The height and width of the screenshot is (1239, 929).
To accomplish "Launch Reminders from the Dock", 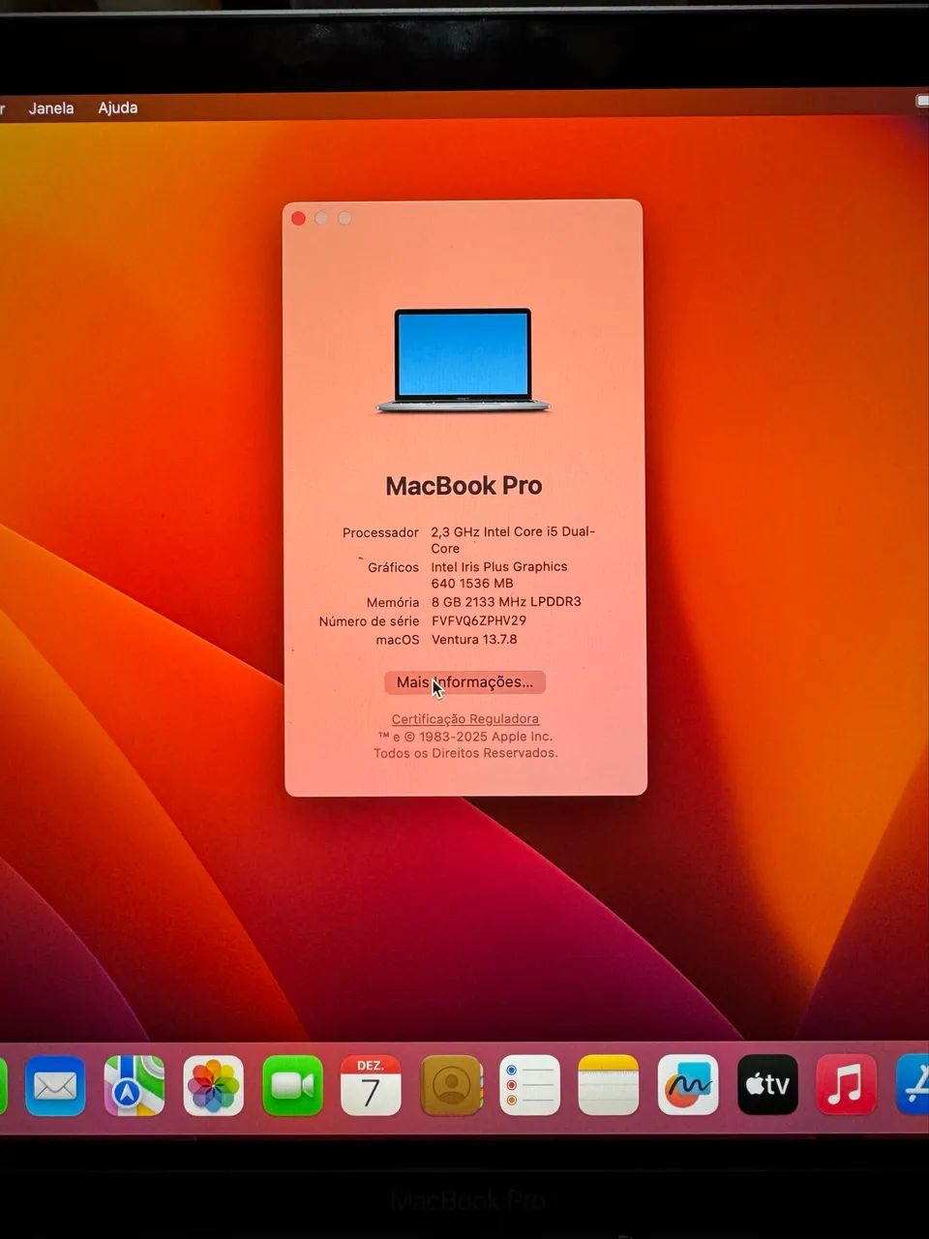I will tap(528, 1085).
